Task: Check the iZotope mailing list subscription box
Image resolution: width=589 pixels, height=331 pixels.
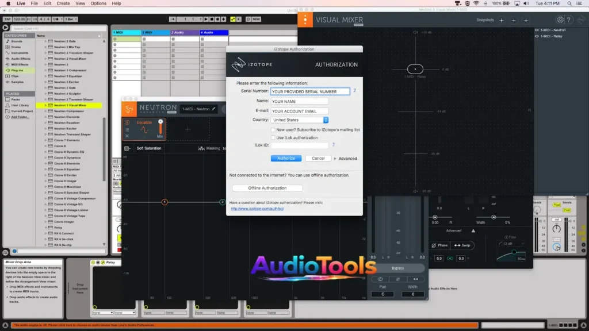Action: (x=273, y=130)
